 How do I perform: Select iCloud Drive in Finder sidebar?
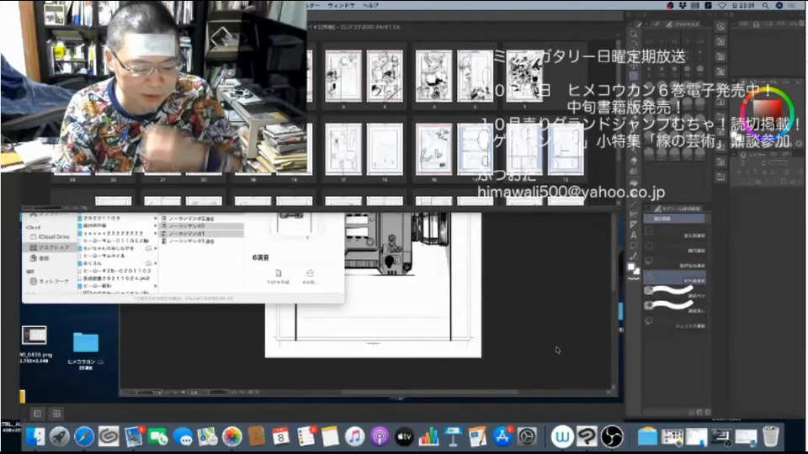tap(50, 237)
